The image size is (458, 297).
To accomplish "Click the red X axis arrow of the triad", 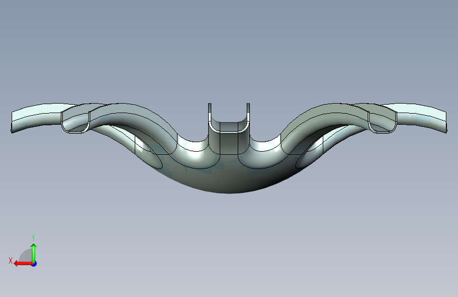I will pyautogui.click(x=23, y=264).
